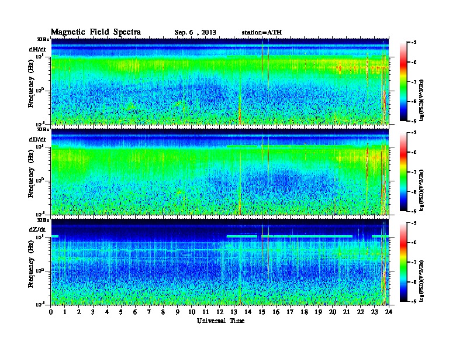
Task: Click hour 2 on the Universal Time axis
Action: (79, 312)
